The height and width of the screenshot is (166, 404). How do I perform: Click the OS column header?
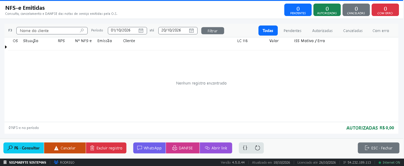tap(15, 41)
